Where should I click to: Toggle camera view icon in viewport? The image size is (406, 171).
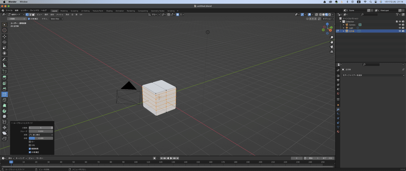coord(332,47)
